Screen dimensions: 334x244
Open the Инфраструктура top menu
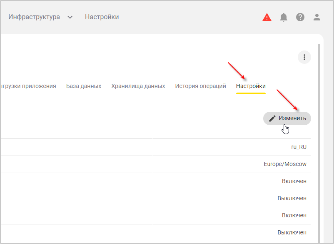tap(34, 17)
